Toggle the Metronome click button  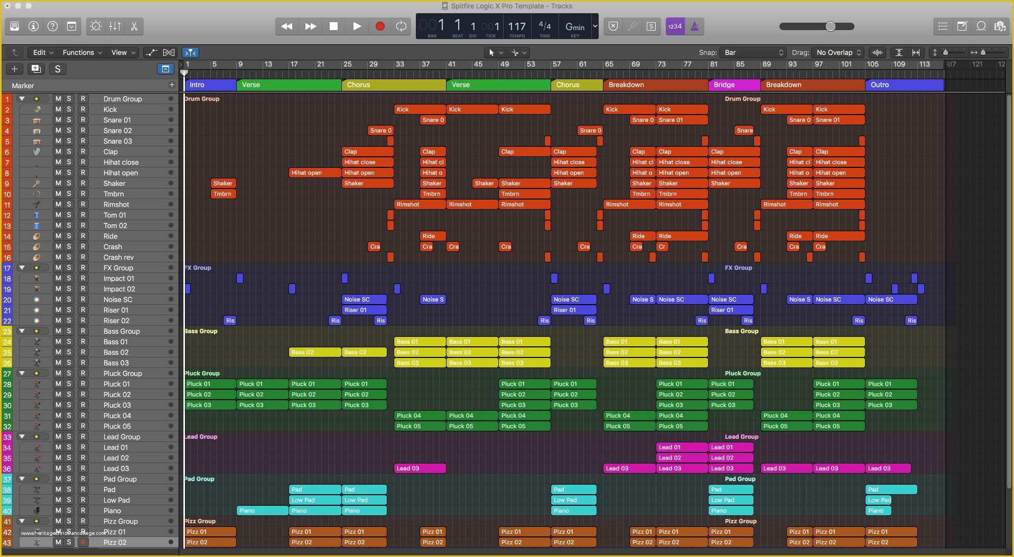tap(695, 26)
